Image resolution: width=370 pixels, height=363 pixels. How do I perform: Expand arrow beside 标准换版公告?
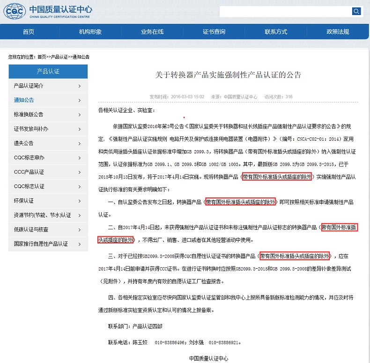pos(80,114)
